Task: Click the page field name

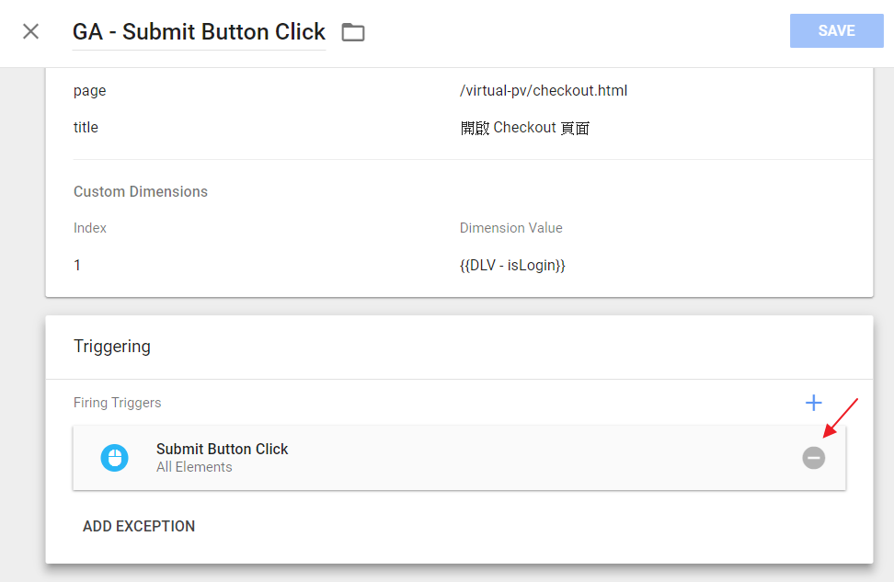Action: (x=89, y=91)
